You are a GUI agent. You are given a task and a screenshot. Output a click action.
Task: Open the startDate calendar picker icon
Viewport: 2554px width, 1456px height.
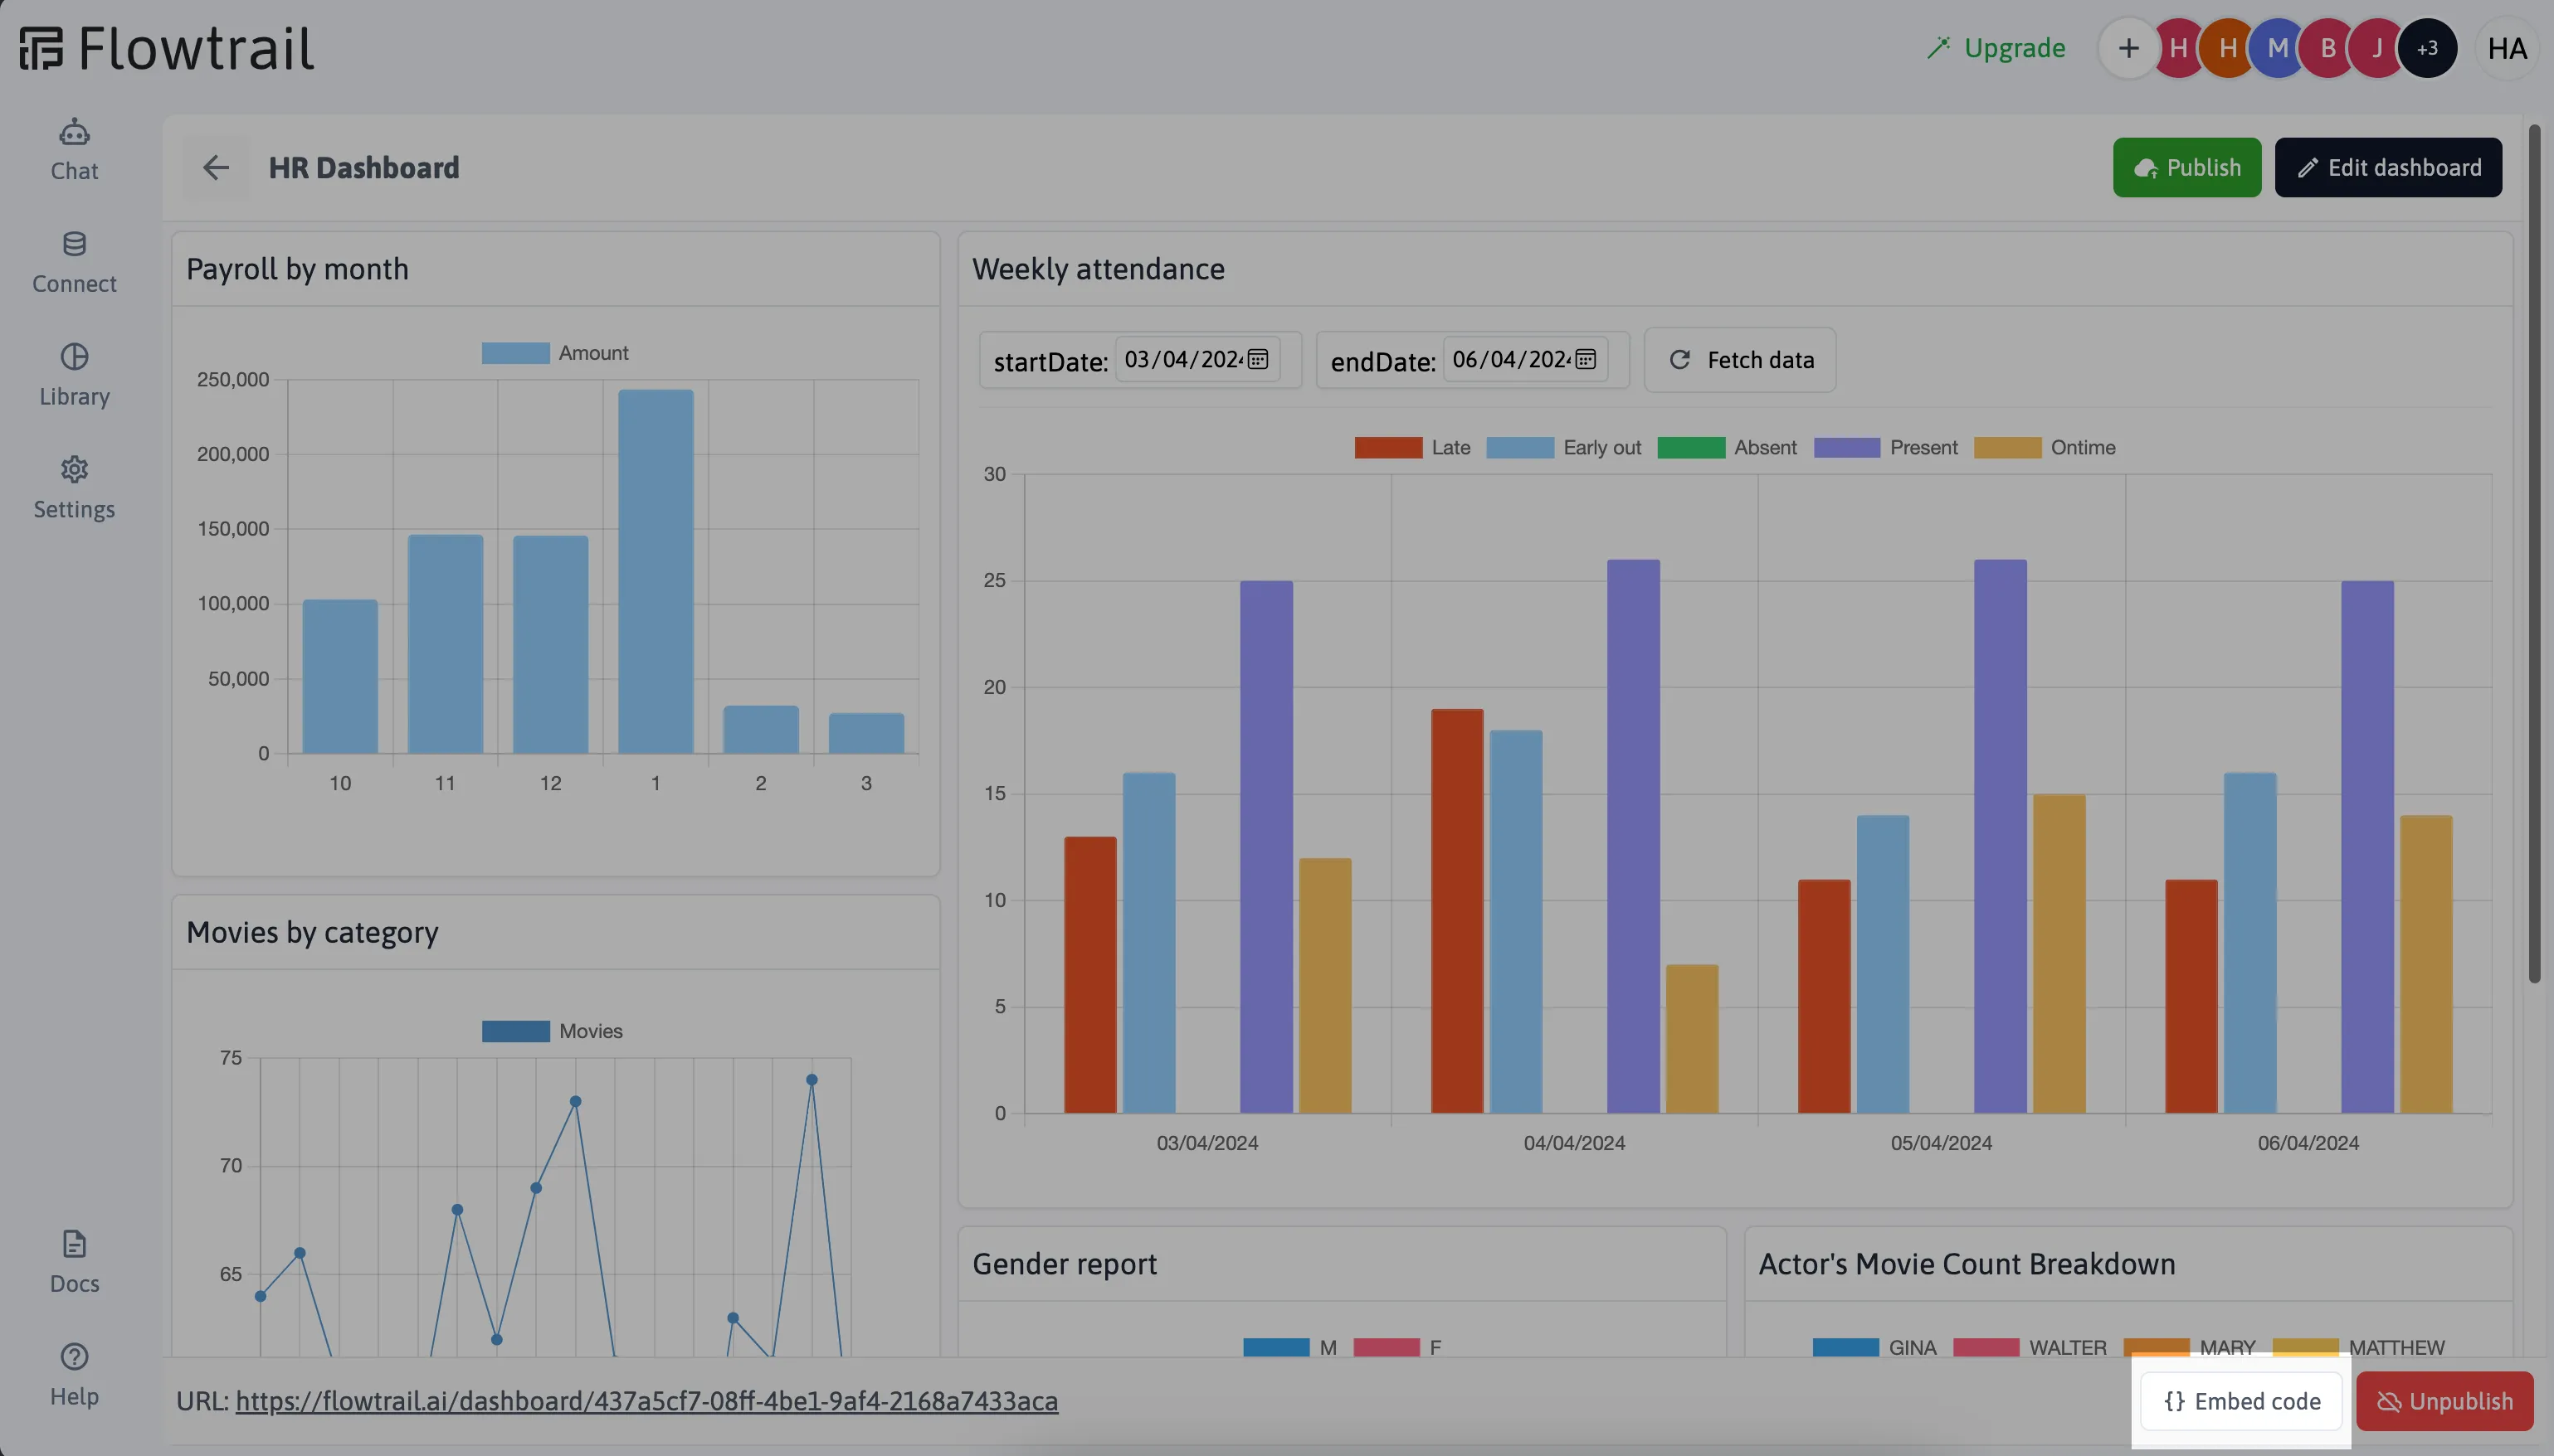coord(1259,359)
